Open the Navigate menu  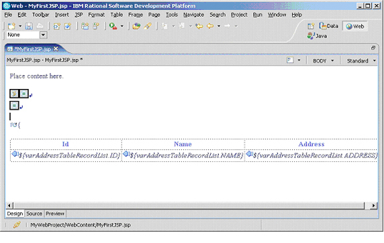(193, 15)
